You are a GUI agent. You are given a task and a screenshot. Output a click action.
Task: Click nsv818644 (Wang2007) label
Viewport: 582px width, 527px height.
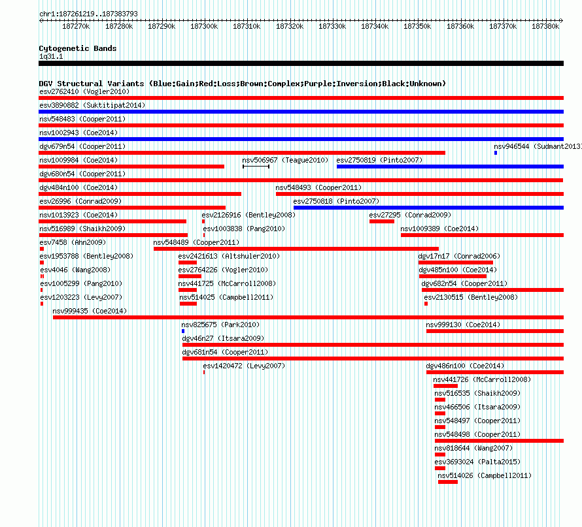(473, 448)
